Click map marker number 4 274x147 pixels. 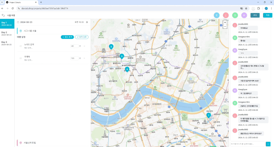(127, 69)
